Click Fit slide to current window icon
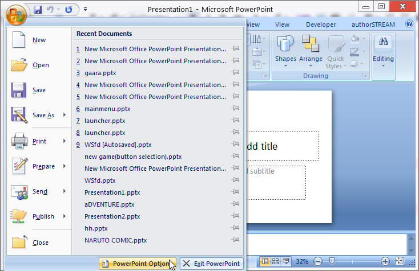The width and height of the screenshot is (419, 271). pos(399,261)
